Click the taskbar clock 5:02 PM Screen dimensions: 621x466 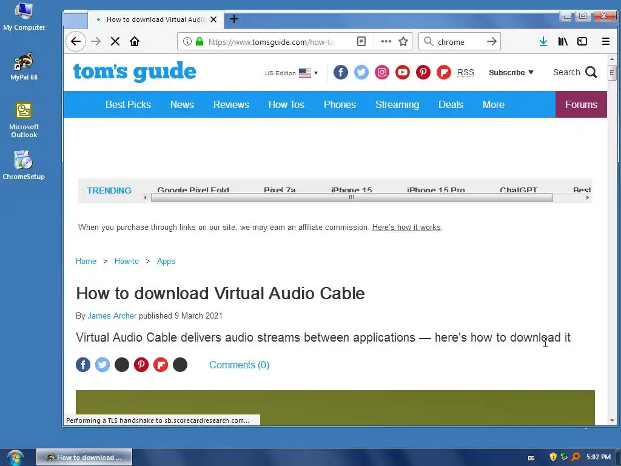[x=599, y=457]
